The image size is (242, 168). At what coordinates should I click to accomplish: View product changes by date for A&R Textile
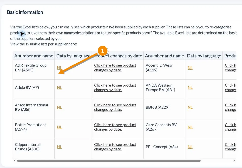point(115,68)
